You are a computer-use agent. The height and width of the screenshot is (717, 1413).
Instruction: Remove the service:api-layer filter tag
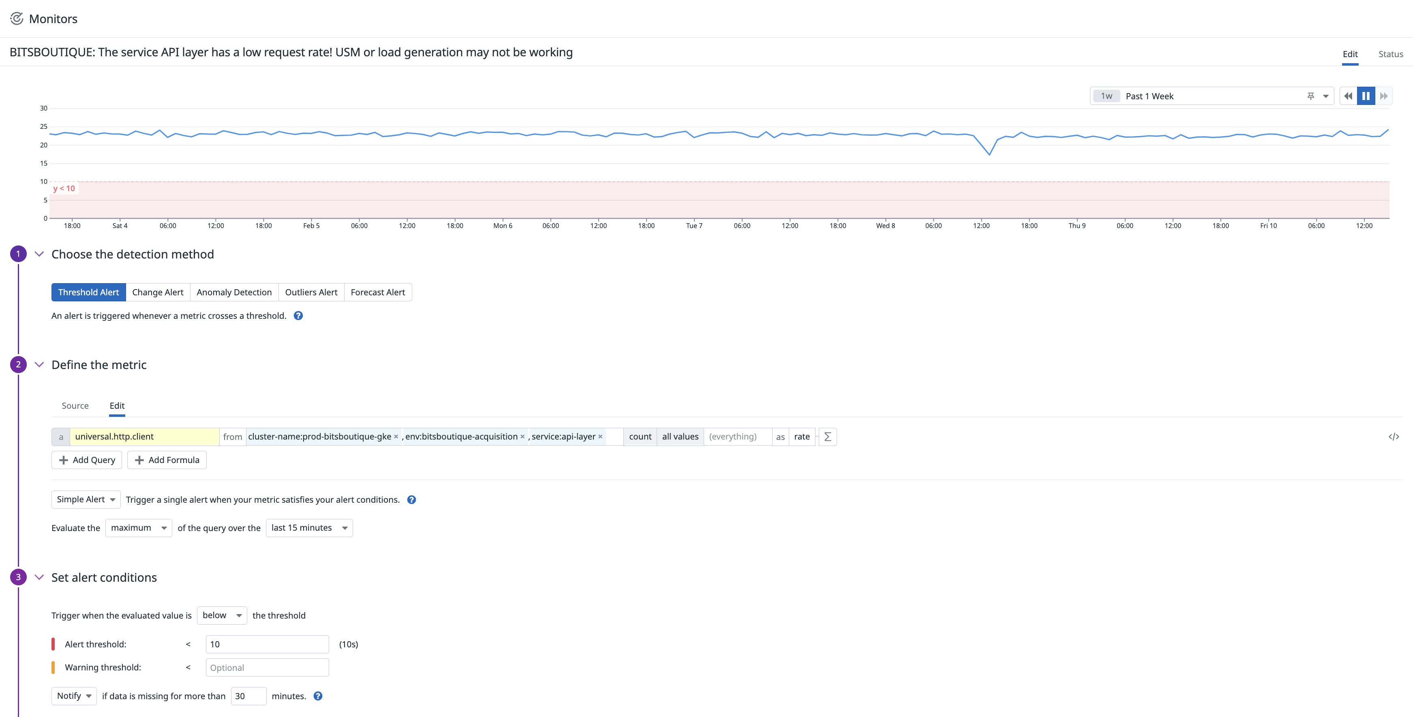[x=600, y=436]
